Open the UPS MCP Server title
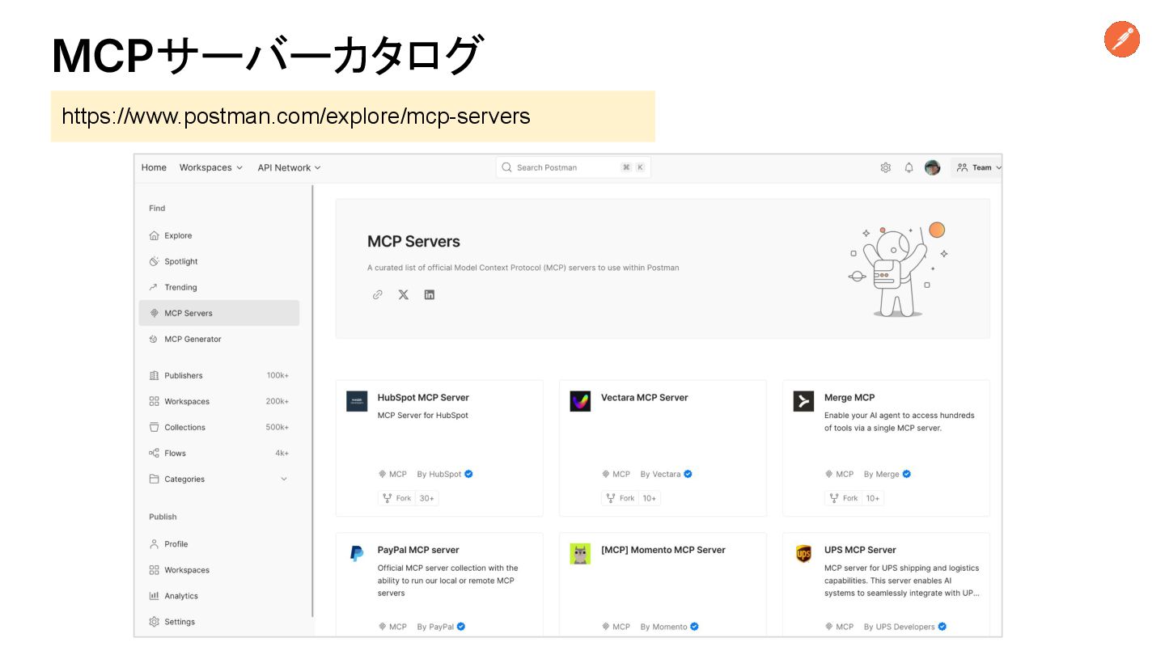This screenshot has height=655, width=1165. [x=860, y=550]
